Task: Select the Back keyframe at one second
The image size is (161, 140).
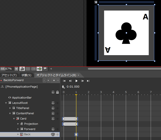Action: click(76, 135)
